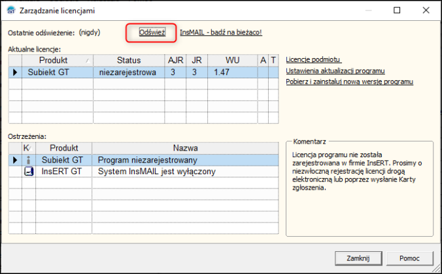
Task: Click the row arrow in warnings table
Action: (x=15, y=160)
